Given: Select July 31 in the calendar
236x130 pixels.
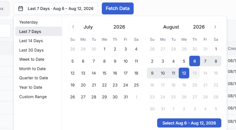Looking at the screenshot, I should (x=126, y=97).
